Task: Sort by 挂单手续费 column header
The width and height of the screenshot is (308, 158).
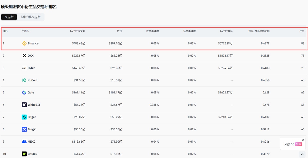Action: (x=189, y=31)
